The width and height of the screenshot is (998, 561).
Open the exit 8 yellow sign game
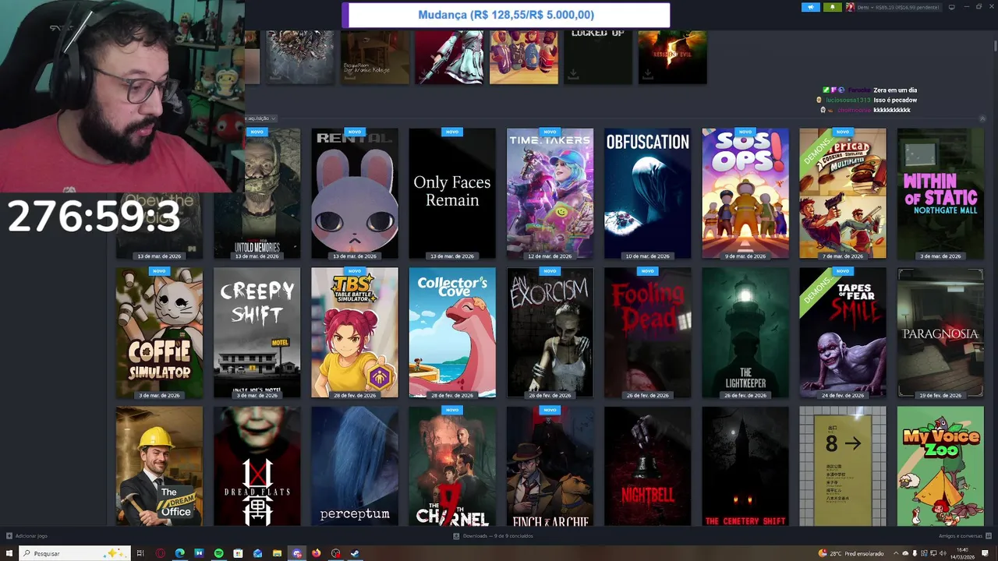tap(843, 466)
